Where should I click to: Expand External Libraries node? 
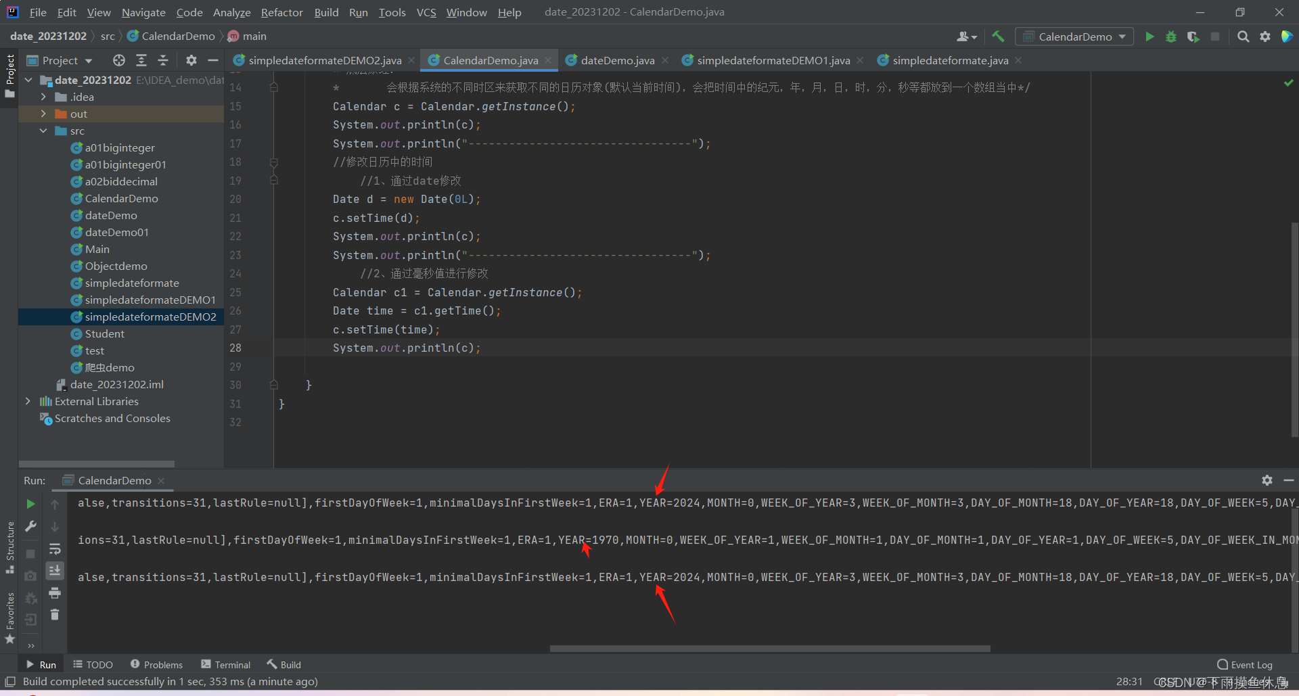point(28,401)
